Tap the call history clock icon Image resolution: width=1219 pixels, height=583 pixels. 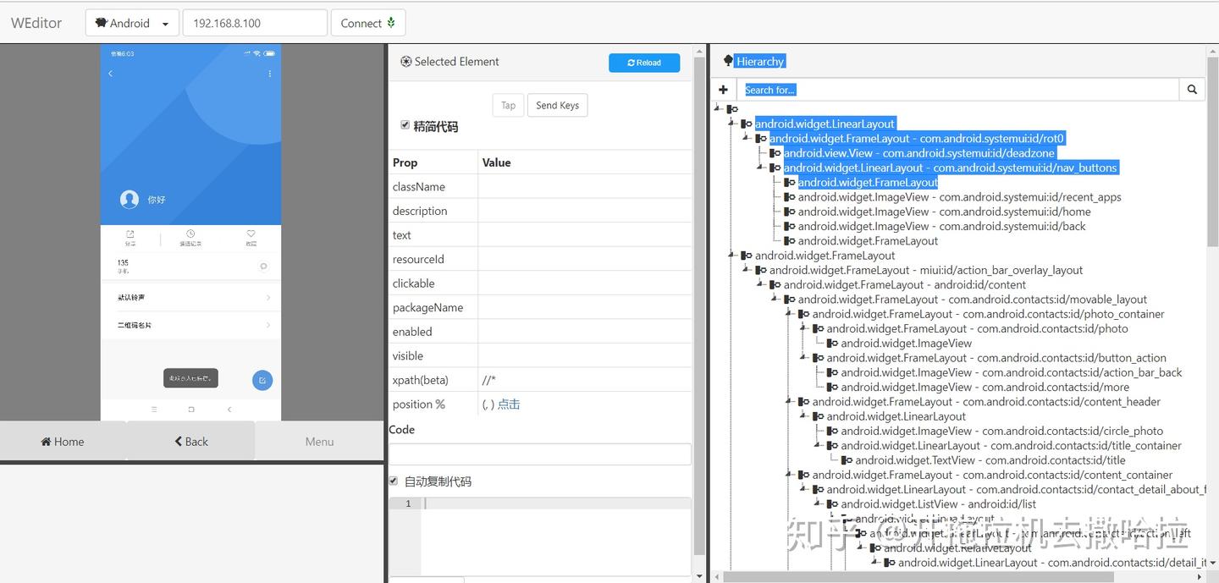[x=190, y=234]
